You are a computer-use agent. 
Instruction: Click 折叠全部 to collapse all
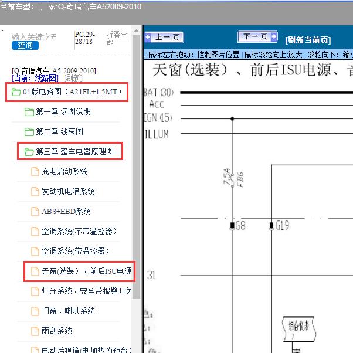(x=117, y=38)
